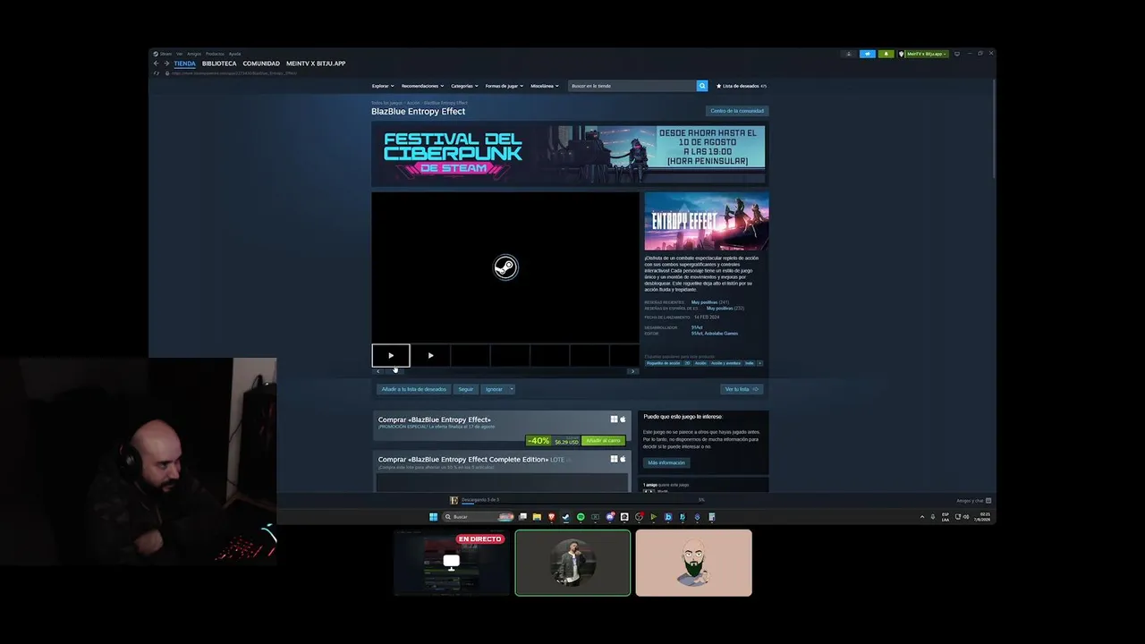Click the Windows taskbar Buscar search box
1145x644 pixels.
click(x=478, y=517)
